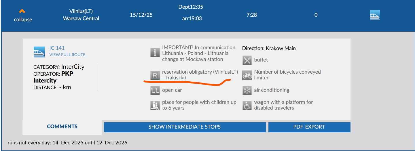The height and width of the screenshot is (151, 415).
Task: Click the collapse label text
Action: click(23, 20)
